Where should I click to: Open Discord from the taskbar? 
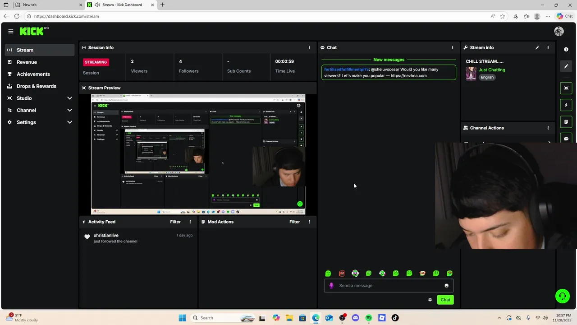[x=355, y=318]
